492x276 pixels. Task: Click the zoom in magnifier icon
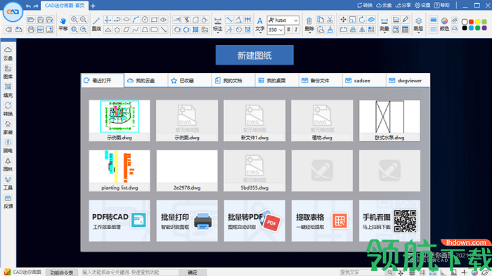[74, 20]
